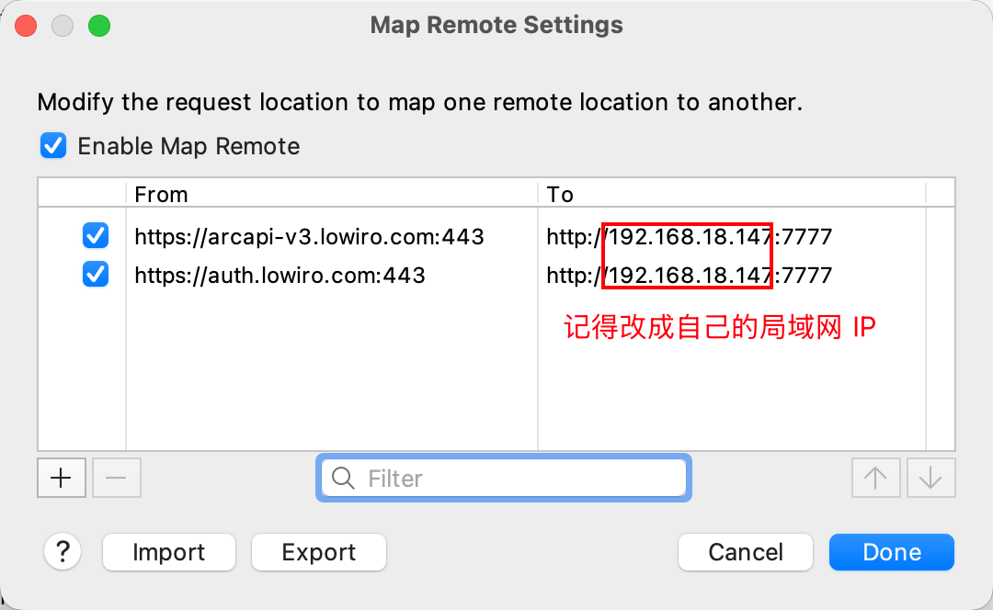
Task: Select the https://arcapi-v3.lowiro.com:443 row
Action: pyautogui.click(x=309, y=237)
